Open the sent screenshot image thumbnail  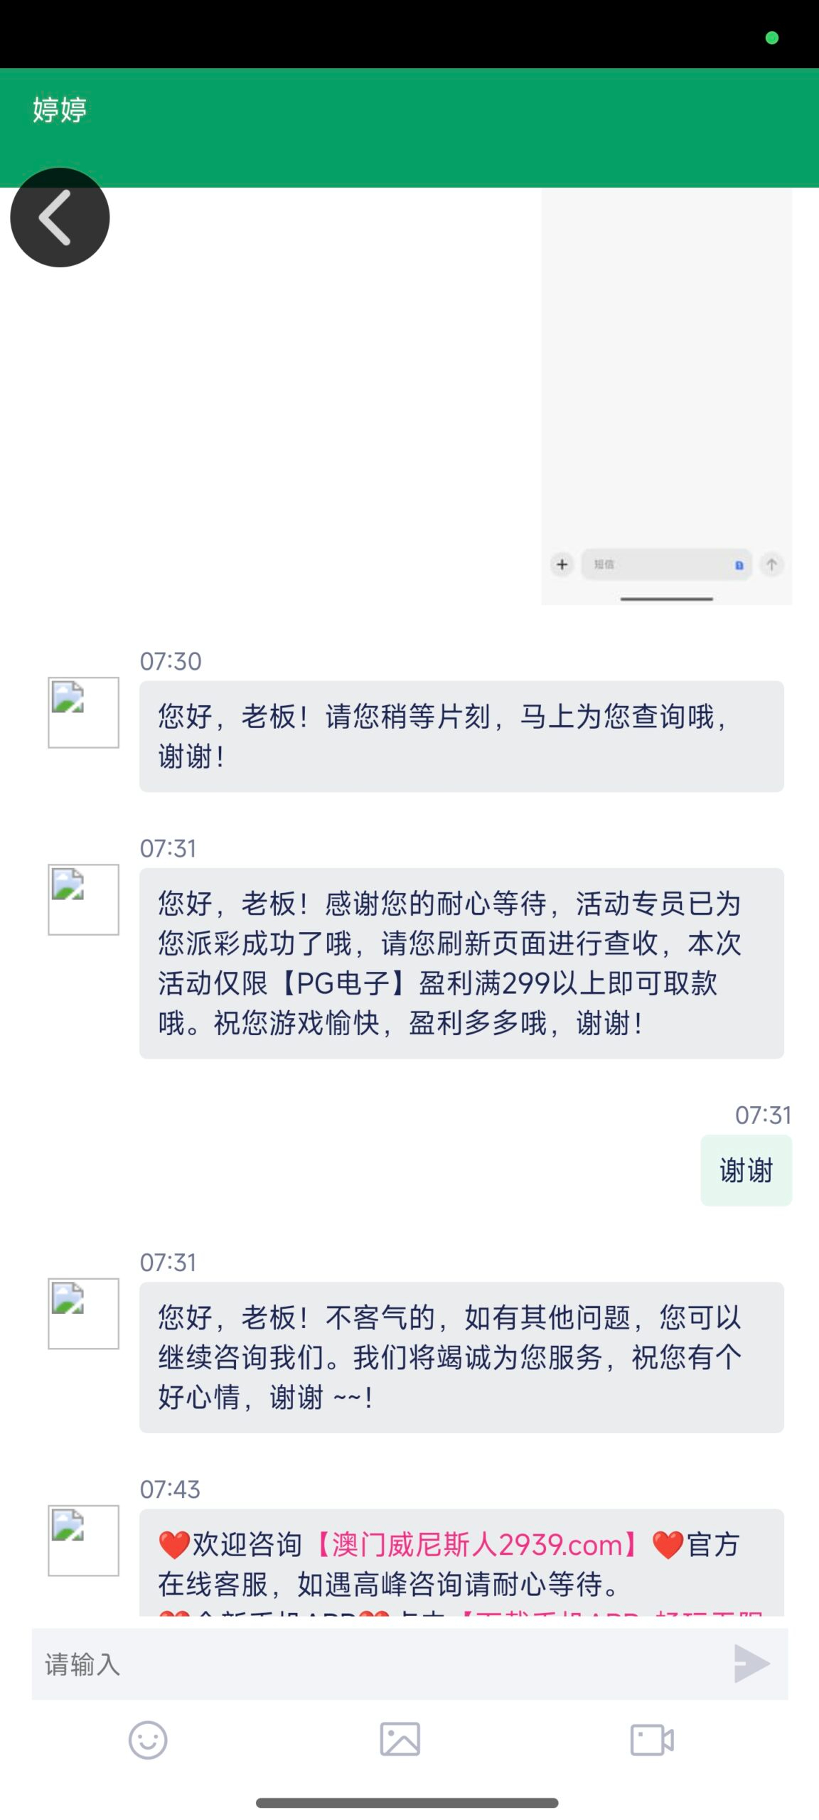666,396
